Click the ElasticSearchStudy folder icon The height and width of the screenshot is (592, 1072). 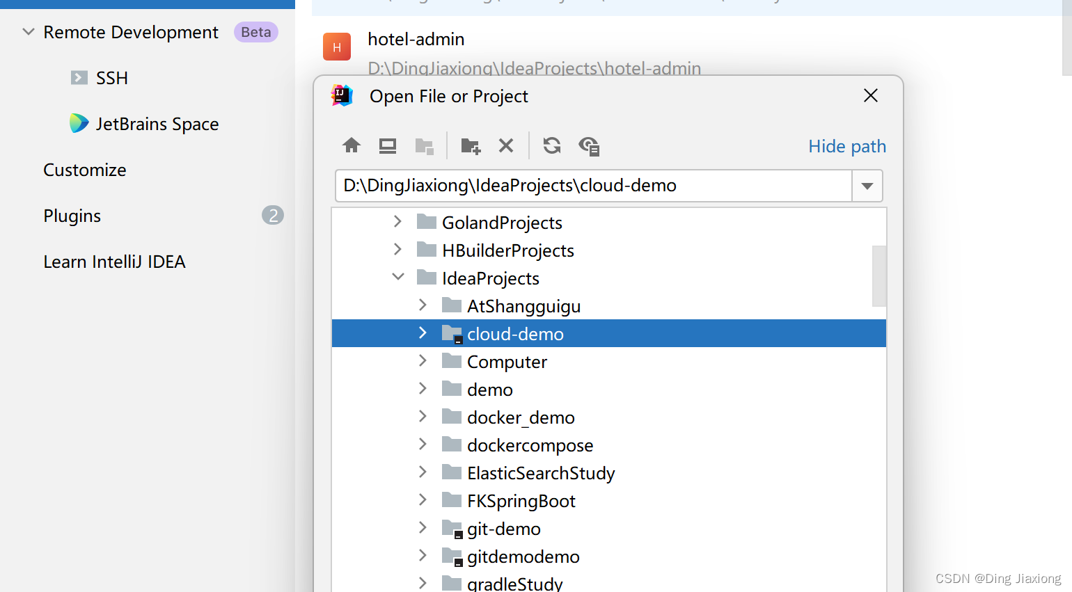point(452,472)
